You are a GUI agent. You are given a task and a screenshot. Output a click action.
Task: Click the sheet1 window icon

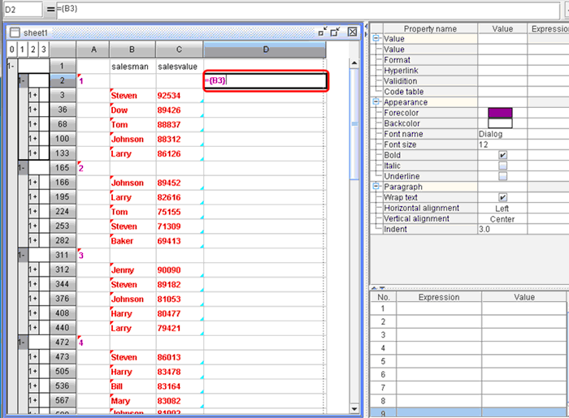click(15, 32)
